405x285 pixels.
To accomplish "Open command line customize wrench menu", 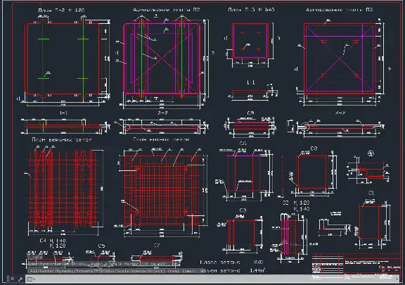I will (20, 279).
